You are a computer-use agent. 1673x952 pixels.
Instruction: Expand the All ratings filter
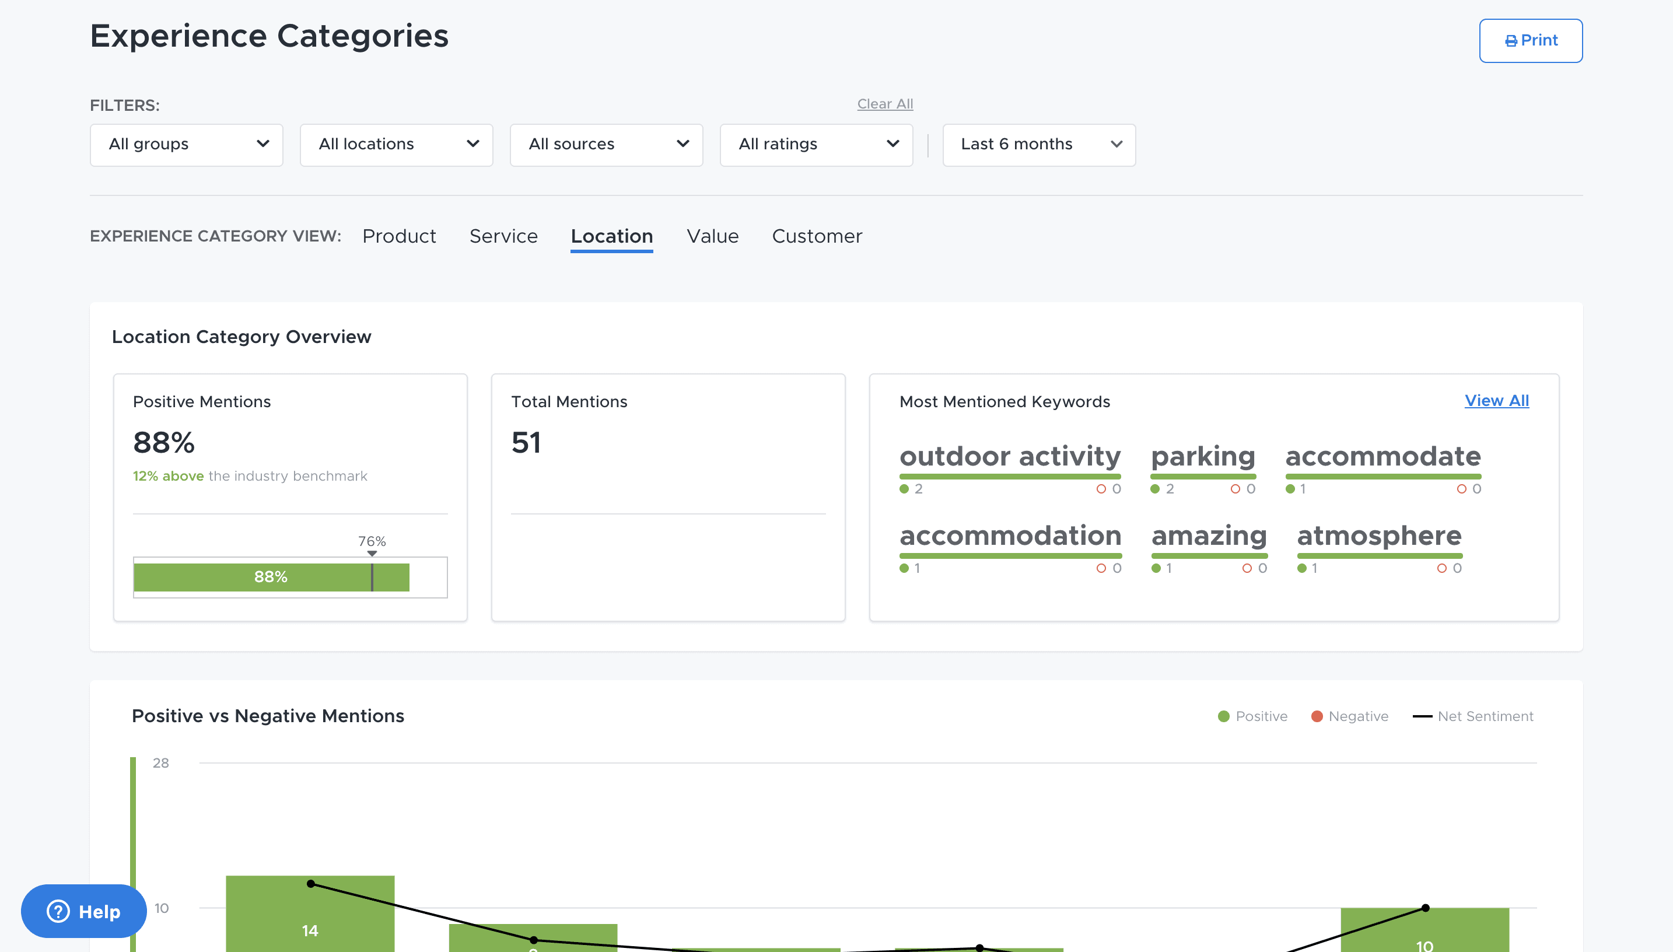[816, 145]
